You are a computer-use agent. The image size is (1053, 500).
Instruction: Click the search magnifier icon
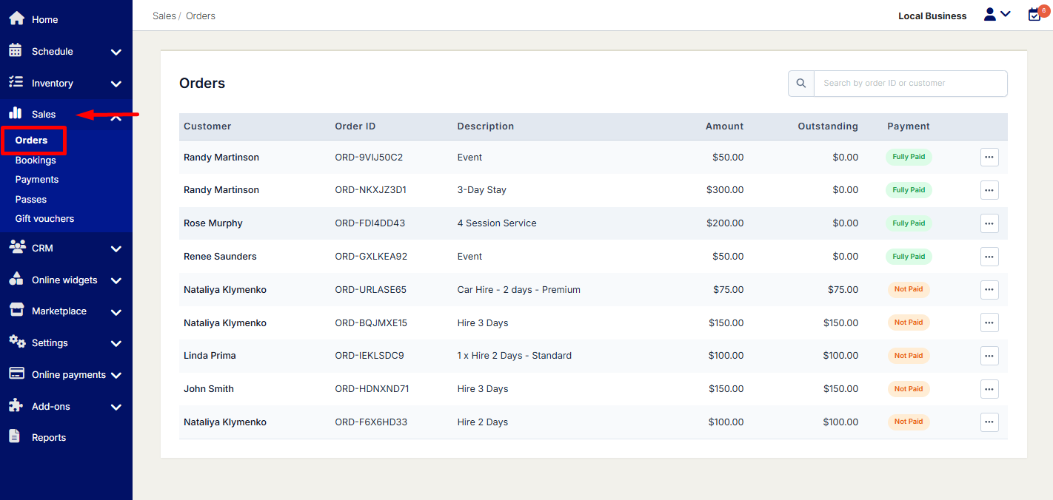click(x=800, y=84)
